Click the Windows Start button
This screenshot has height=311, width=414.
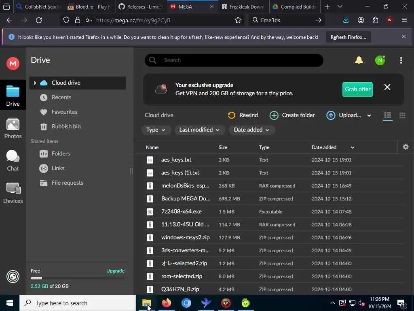tap(10, 303)
